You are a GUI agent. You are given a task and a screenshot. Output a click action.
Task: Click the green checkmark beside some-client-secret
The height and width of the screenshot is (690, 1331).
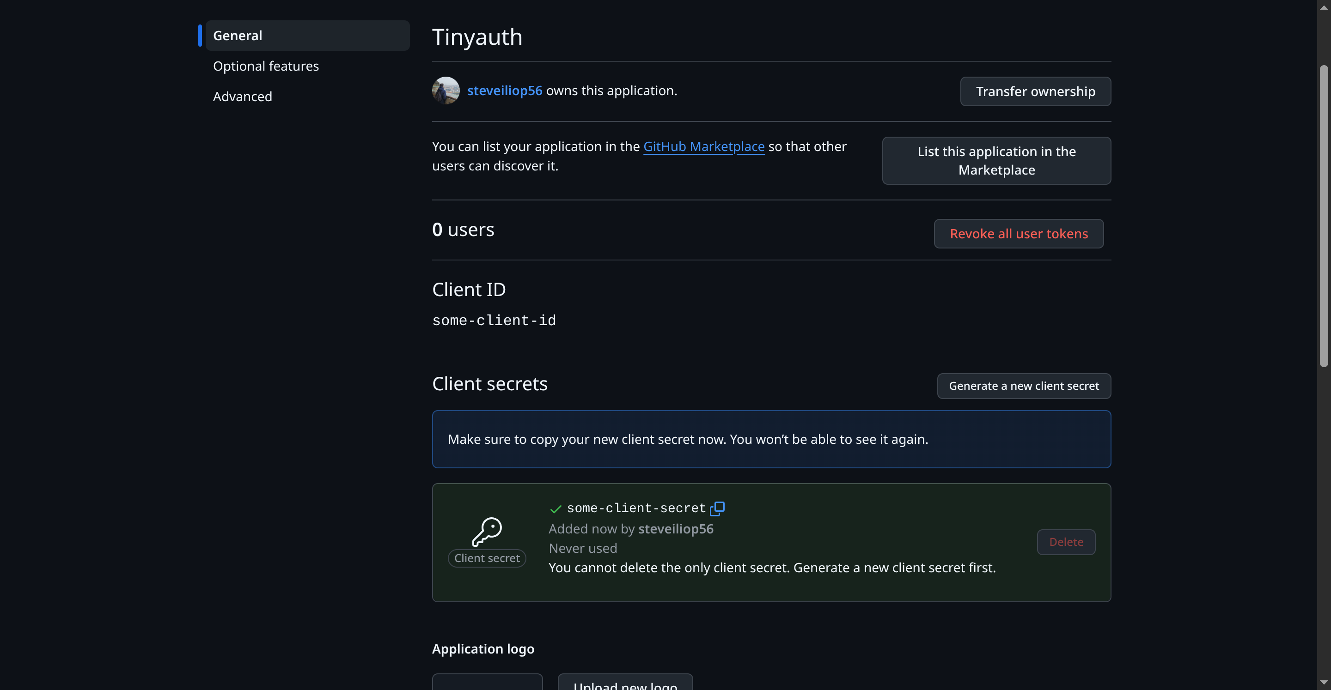tap(555, 508)
